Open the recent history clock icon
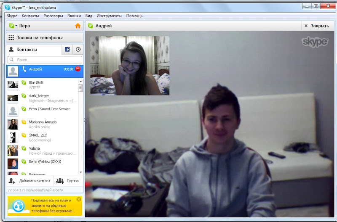 point(78,50)
